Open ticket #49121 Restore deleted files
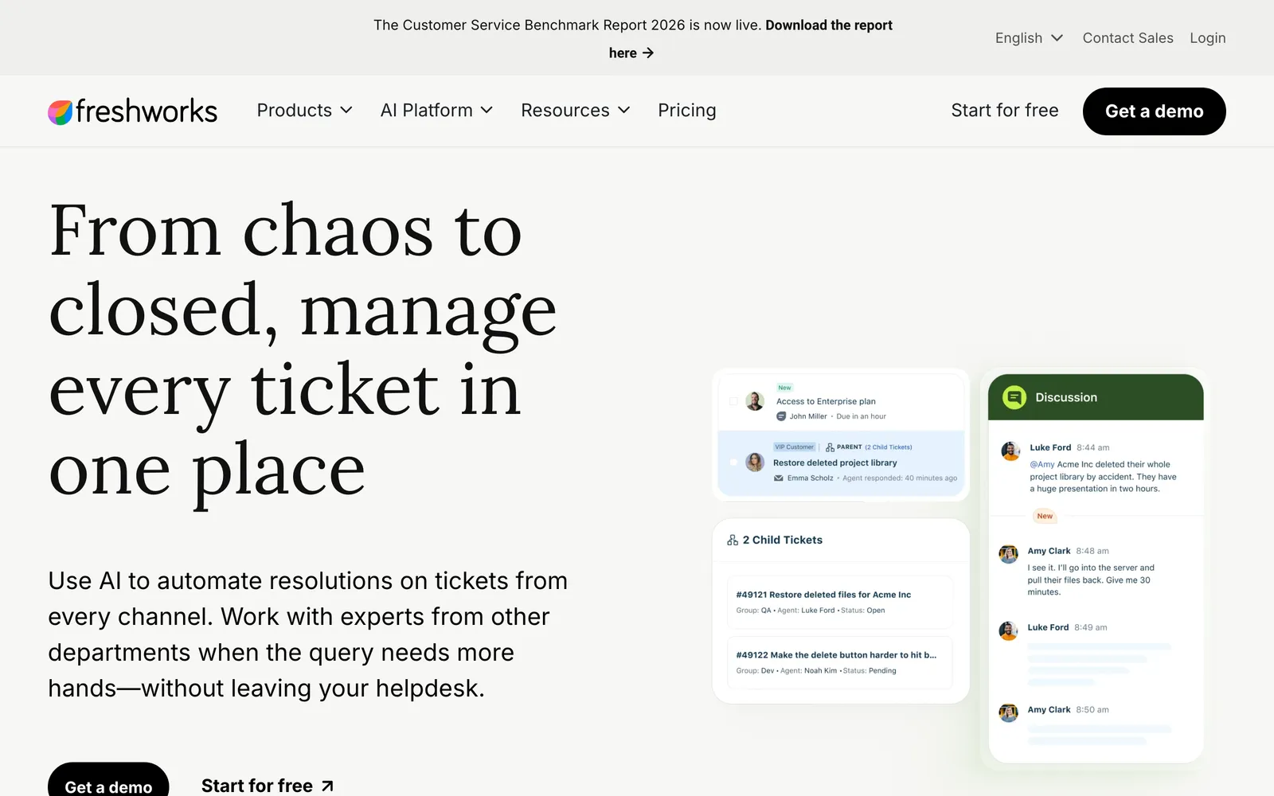1274x796 pixels. point(840,603)
